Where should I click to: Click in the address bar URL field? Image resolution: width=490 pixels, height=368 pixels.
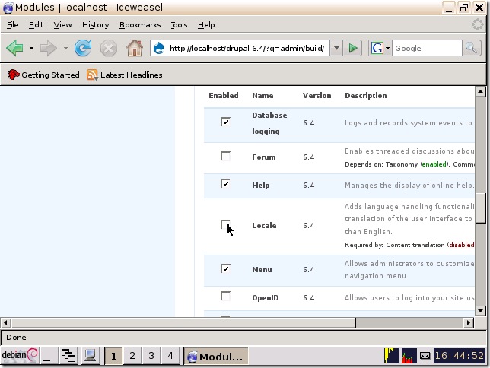click(247, 48)
